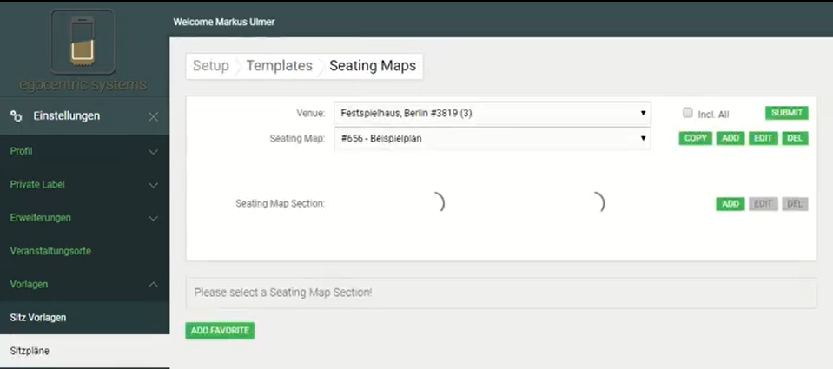Viewport: 833px width, 369px height.
Task: Click ADD button for Seating Map Section
Action: coord(731,204)
